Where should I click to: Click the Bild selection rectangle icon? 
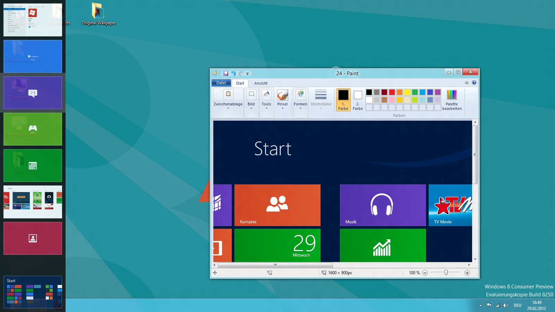coord(251,94)
